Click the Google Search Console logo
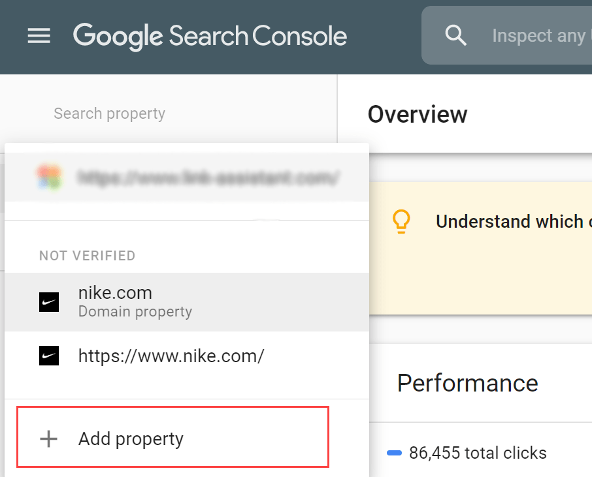The image size is (592, 477). (210, 36)
